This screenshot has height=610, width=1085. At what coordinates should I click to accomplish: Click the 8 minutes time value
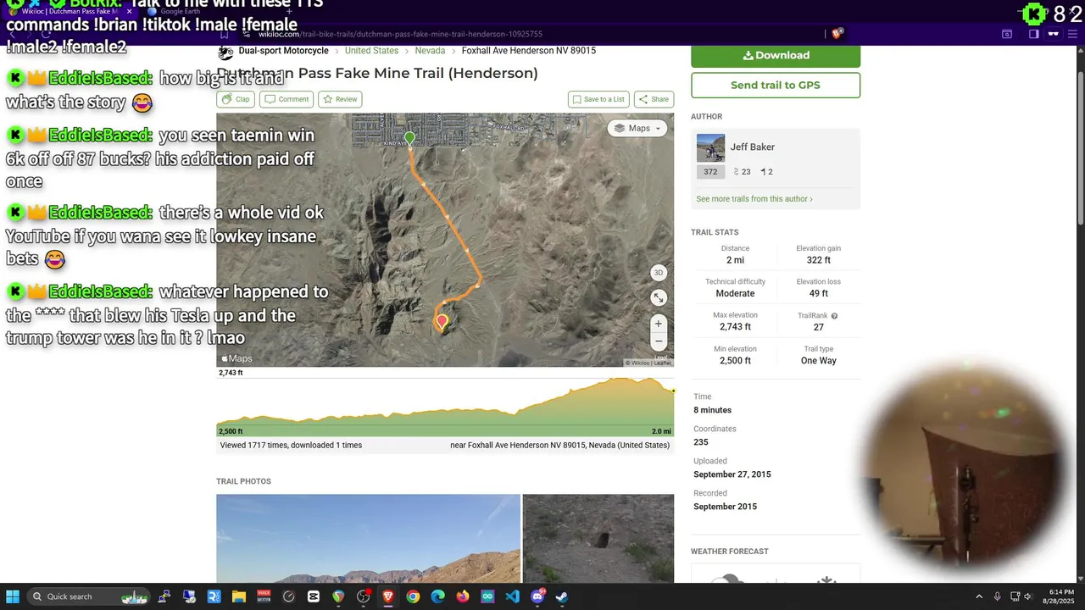coord(712,410)
